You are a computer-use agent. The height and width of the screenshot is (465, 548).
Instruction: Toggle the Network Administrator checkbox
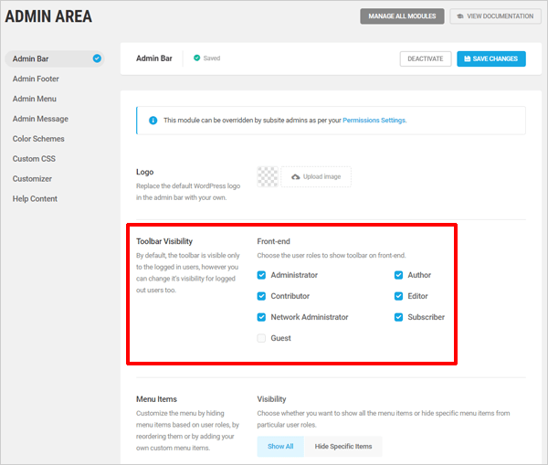pyautogui.click(x=261, y=317)
